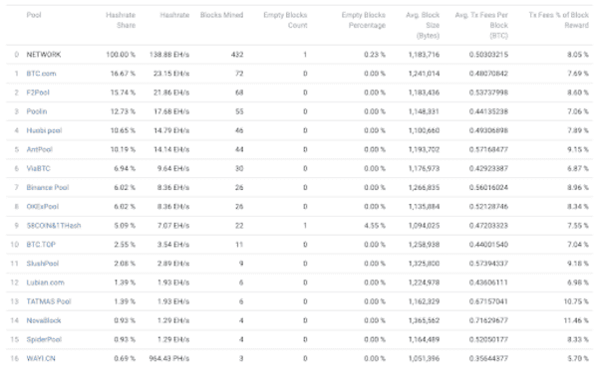Open the OKExPool link

[x=42, y=207]
